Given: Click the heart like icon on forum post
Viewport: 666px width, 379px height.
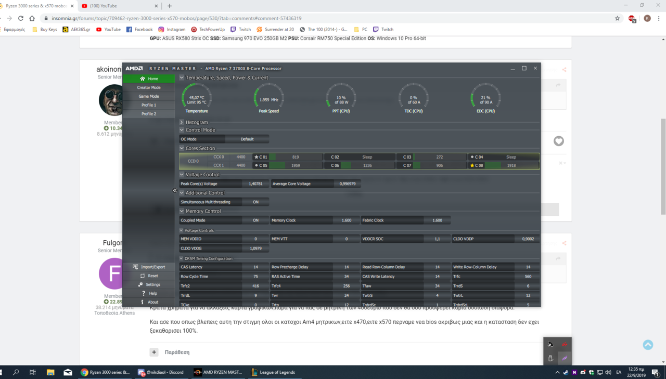Looking at the screenshot, I should 559,141.
